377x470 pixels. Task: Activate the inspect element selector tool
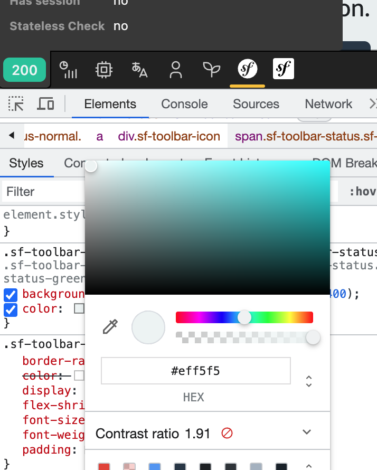tap(16, 104)
